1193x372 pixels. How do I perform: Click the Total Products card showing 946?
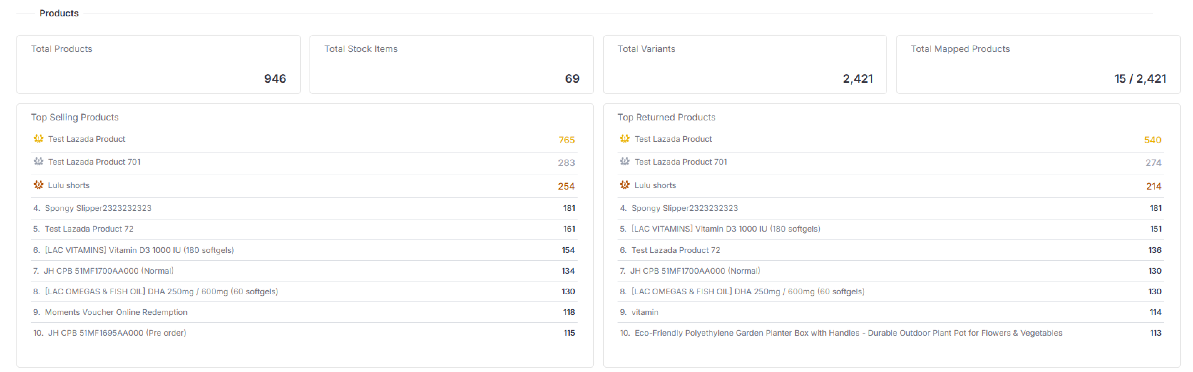159,64
